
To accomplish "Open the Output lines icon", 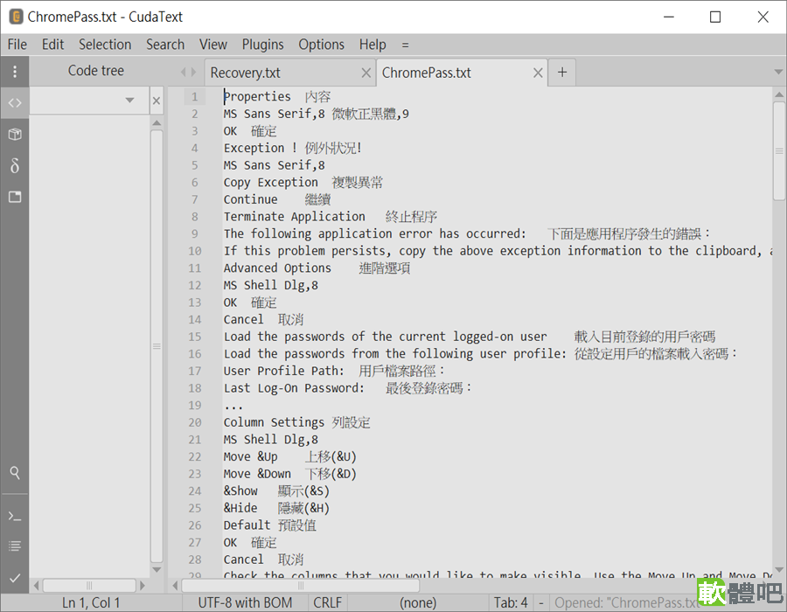I will pos(15,546).
